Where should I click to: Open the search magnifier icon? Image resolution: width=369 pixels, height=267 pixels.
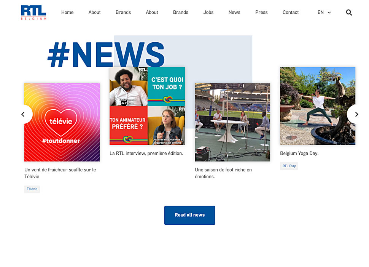(349, 13)
